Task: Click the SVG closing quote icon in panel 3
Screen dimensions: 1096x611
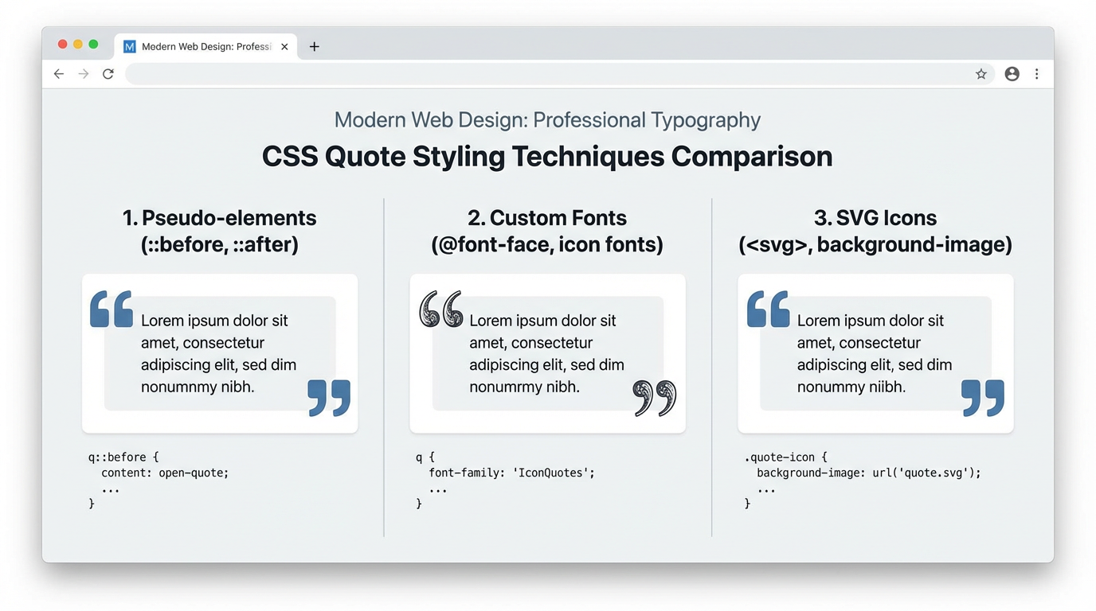Action: coord(984,399)
